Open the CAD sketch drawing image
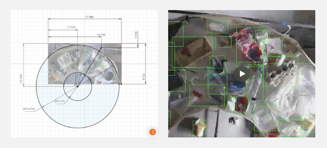Screen dimensions: 327x148 pyautogui.click(x=84, y=74)
